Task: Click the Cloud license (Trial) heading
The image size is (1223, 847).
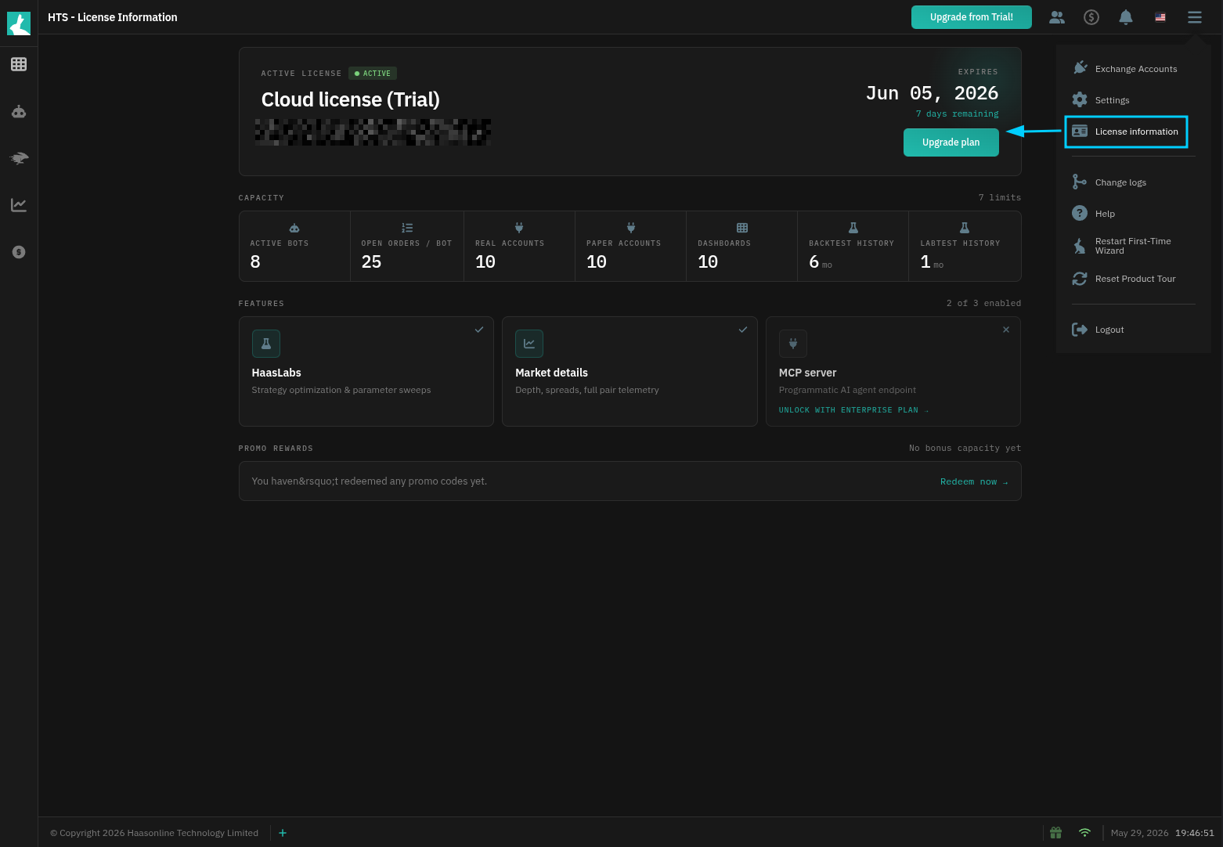Action: pyautogui.click(x=351, y=99)
